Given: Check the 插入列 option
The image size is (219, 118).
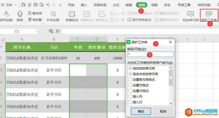Looking at the screenshot, I should [x=130, y=96].
